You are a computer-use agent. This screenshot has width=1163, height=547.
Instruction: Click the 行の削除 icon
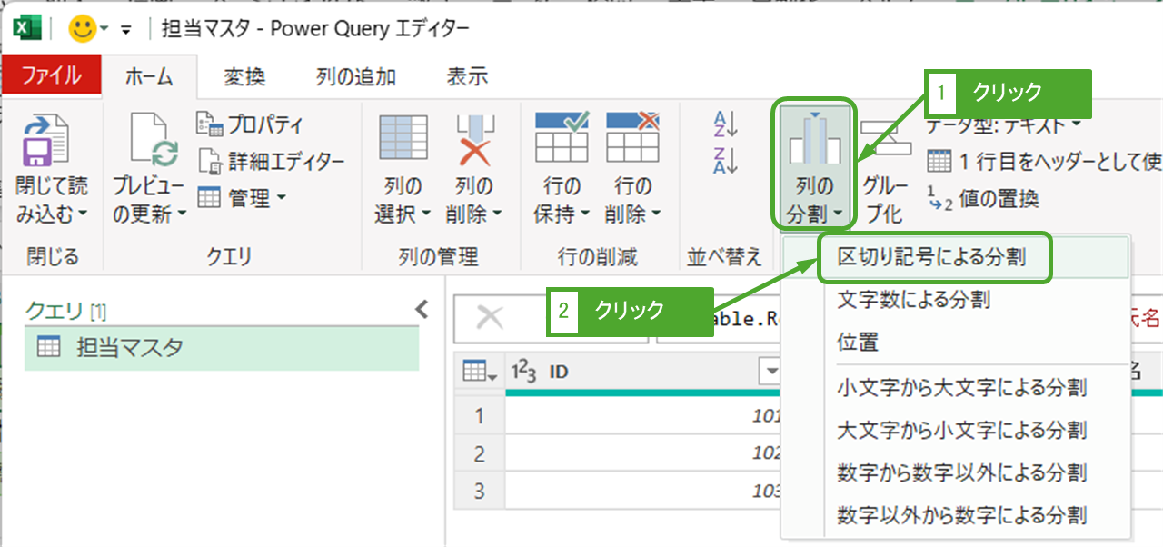(632, 141)
